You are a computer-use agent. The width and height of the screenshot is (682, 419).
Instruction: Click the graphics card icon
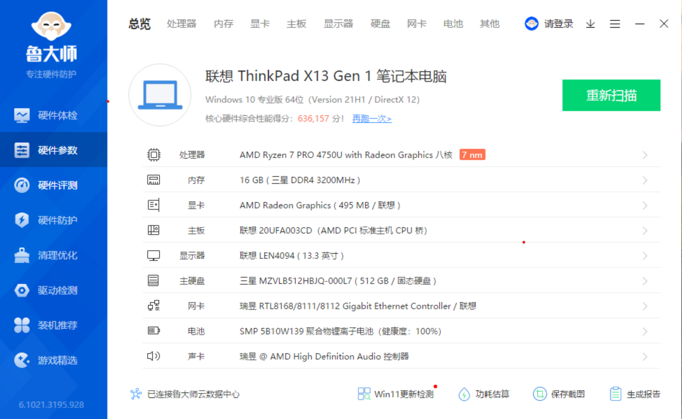154,205
